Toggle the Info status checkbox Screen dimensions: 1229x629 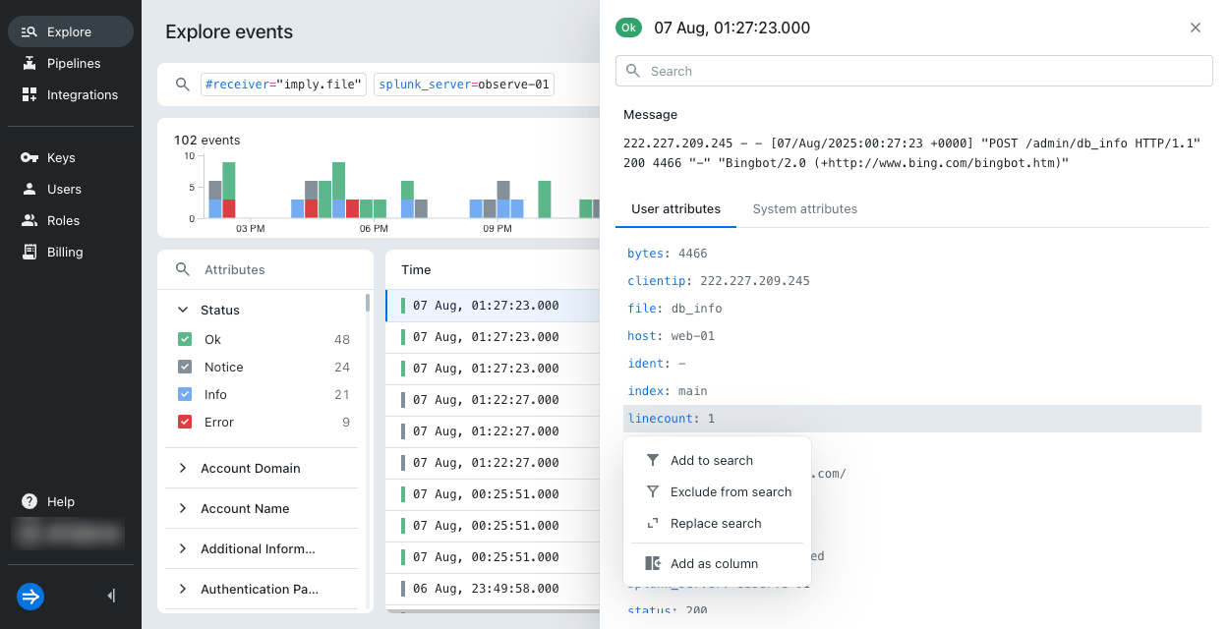[185, 394]
